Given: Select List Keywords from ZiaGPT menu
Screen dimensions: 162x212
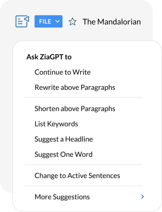Looking at the screenshot, I should click(56, 124).
